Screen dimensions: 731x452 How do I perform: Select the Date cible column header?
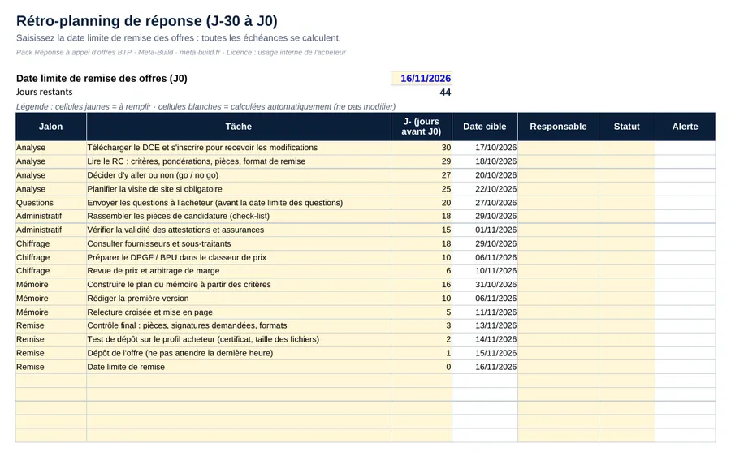[485, 127]
